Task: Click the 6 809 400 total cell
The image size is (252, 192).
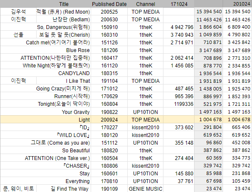Action: [x=238, y=27]
